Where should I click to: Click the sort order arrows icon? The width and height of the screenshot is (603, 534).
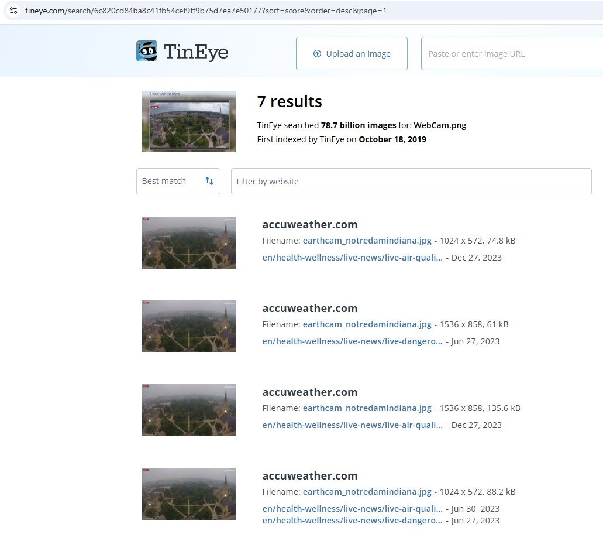(x=209, y=182)
